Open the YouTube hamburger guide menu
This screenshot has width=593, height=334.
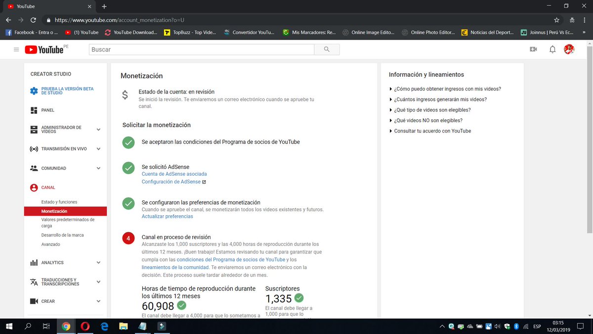(16, 49)
